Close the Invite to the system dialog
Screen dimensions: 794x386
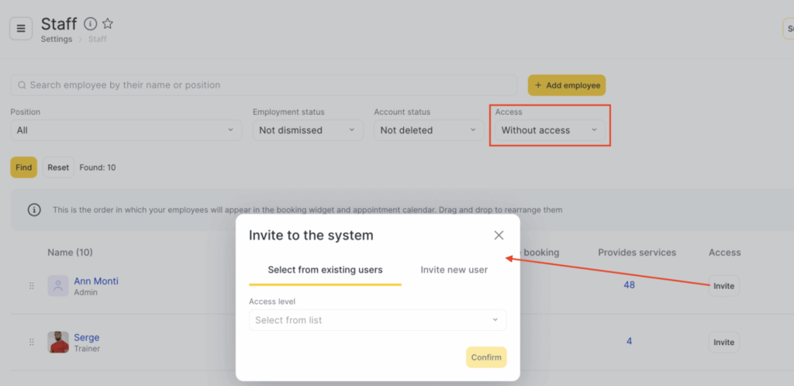pos(499,235)
